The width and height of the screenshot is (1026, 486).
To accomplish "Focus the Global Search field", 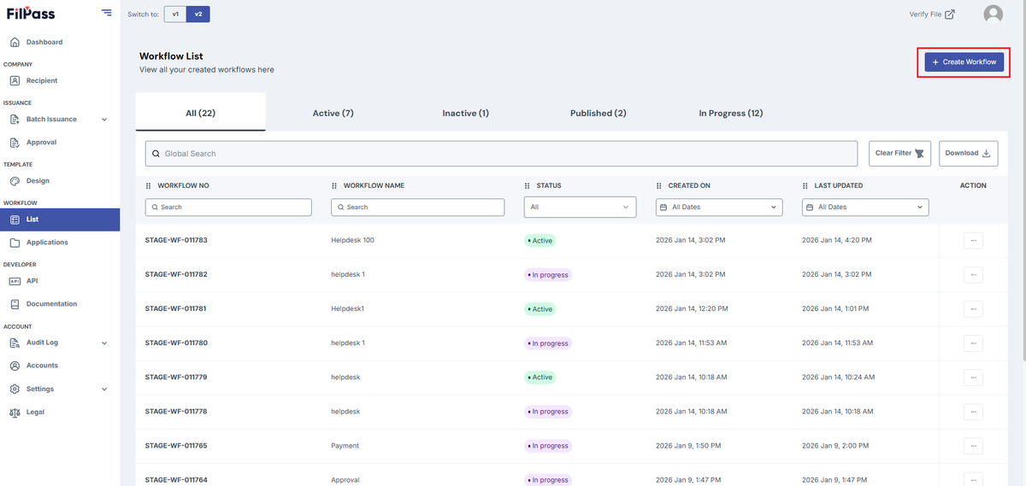I will (501, 154).
